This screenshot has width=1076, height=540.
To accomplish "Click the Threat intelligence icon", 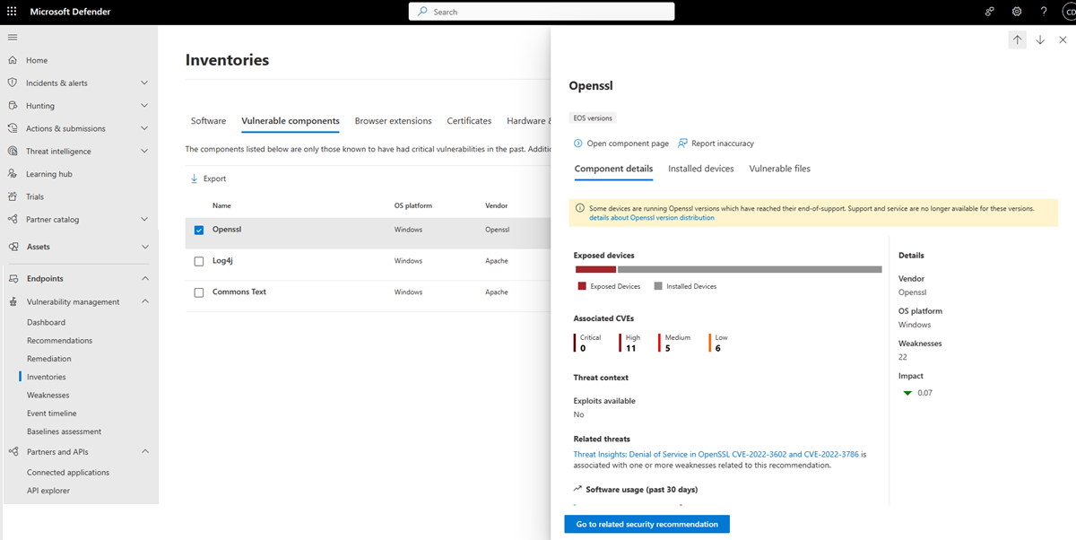I will pyautogui.click(x=13, y=151).
